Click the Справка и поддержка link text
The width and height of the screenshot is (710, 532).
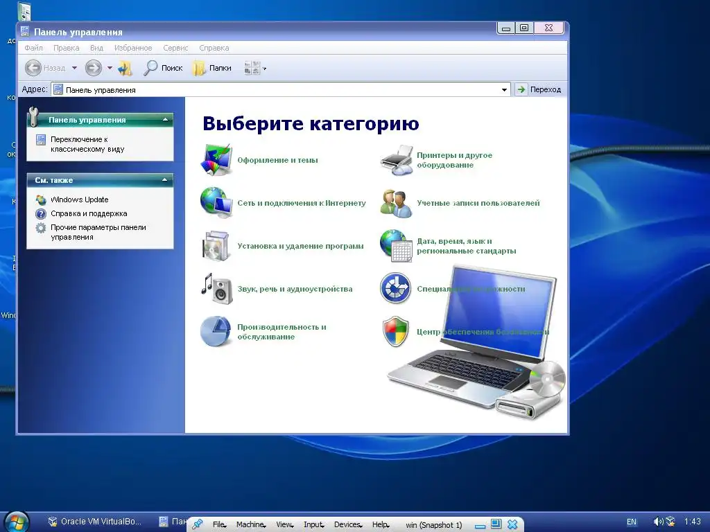[89, 213]
